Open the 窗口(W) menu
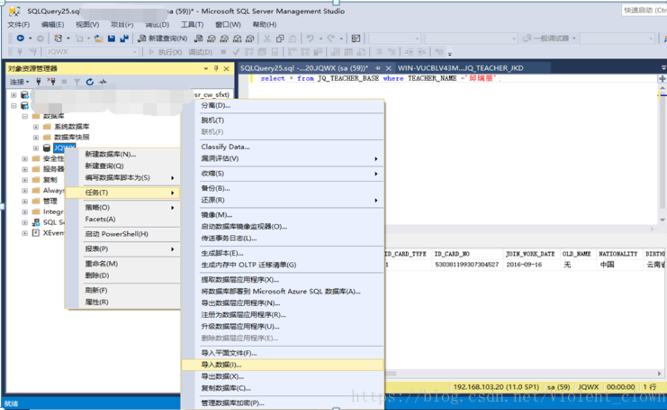 tap(227, 25)
